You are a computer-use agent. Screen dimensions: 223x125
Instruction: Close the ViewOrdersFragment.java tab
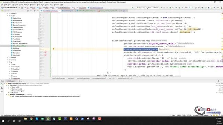(x=60, y=11)
